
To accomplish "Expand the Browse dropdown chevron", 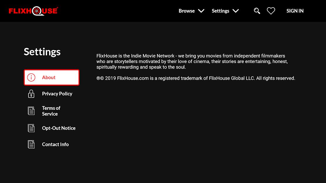I will coord(201,11).
